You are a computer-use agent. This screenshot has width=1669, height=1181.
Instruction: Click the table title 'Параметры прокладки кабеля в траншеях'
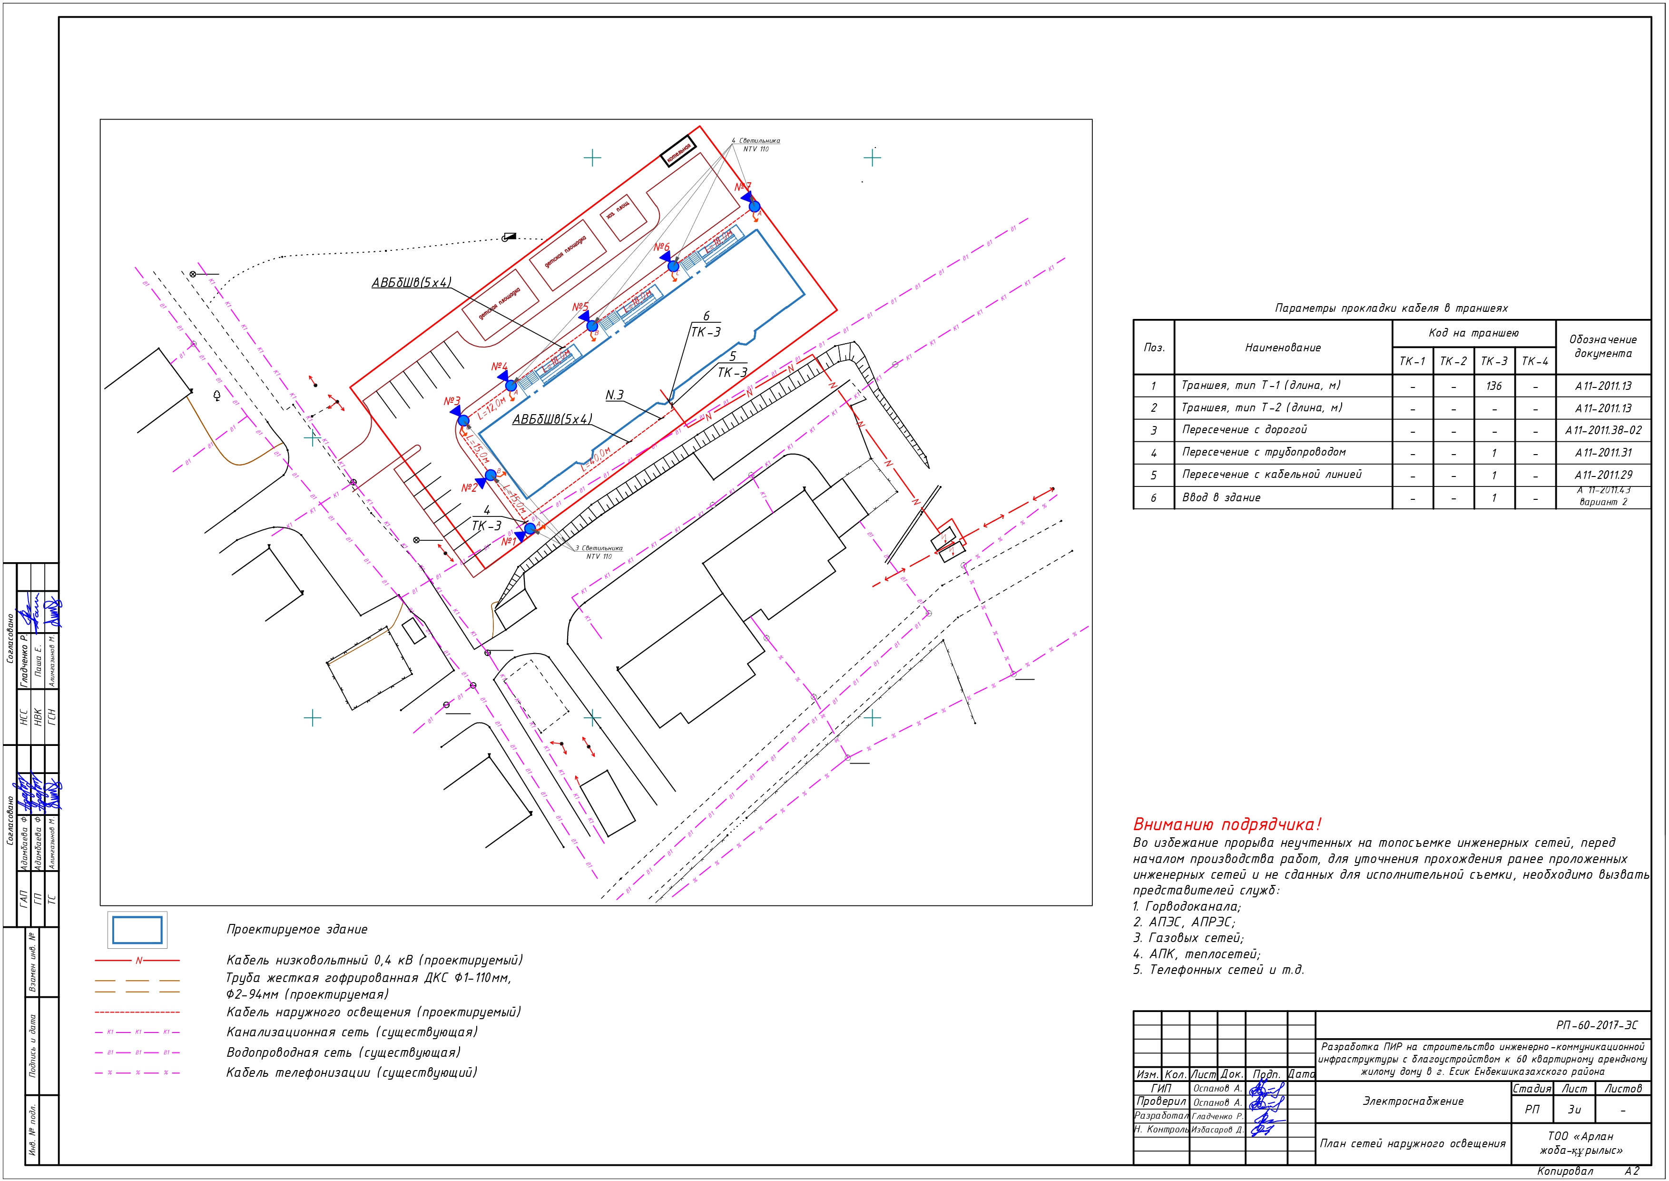(x=1391, y=308)
